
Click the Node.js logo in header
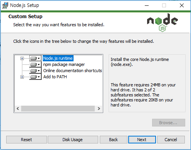point(163,22)
